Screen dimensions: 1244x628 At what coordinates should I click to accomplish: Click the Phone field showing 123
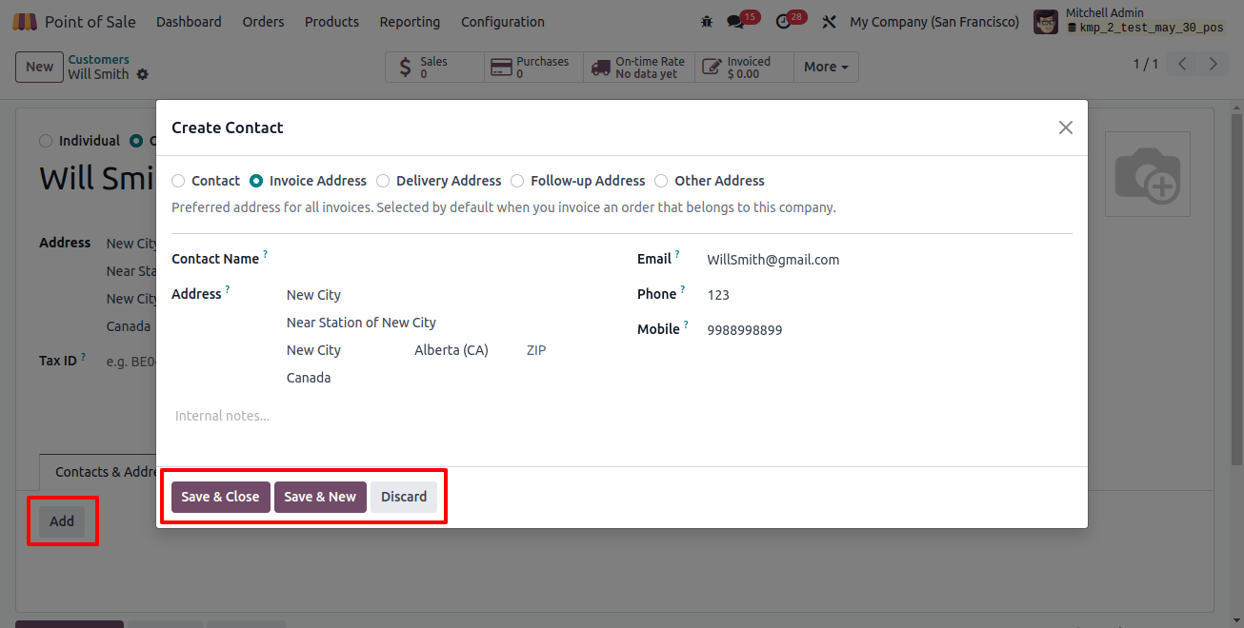888,295
